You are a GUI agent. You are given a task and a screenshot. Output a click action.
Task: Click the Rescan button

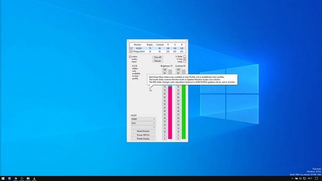coord(157,61)
